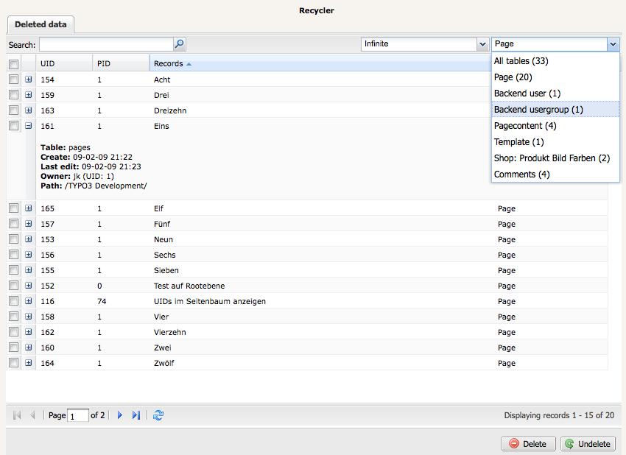Collapse the expanded Eins row
The image size is (626, 455).
(29, 126)
